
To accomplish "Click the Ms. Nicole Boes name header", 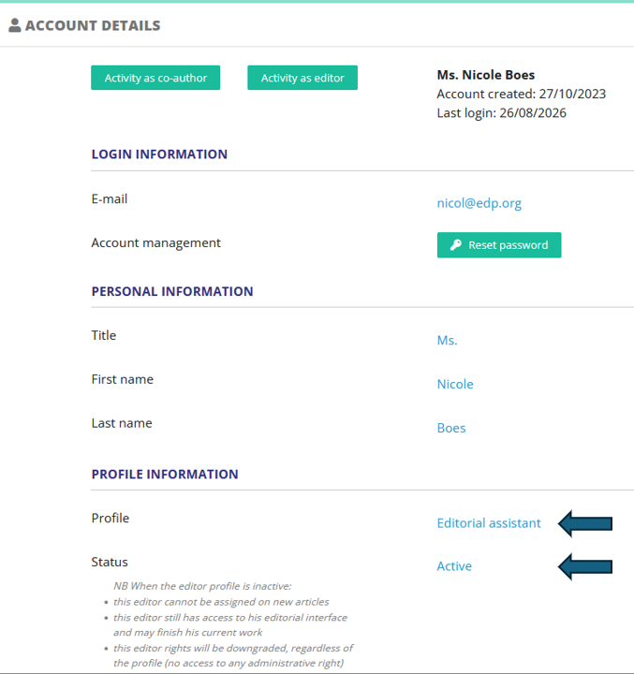I will pyautogui.click(x=486, y=75).
